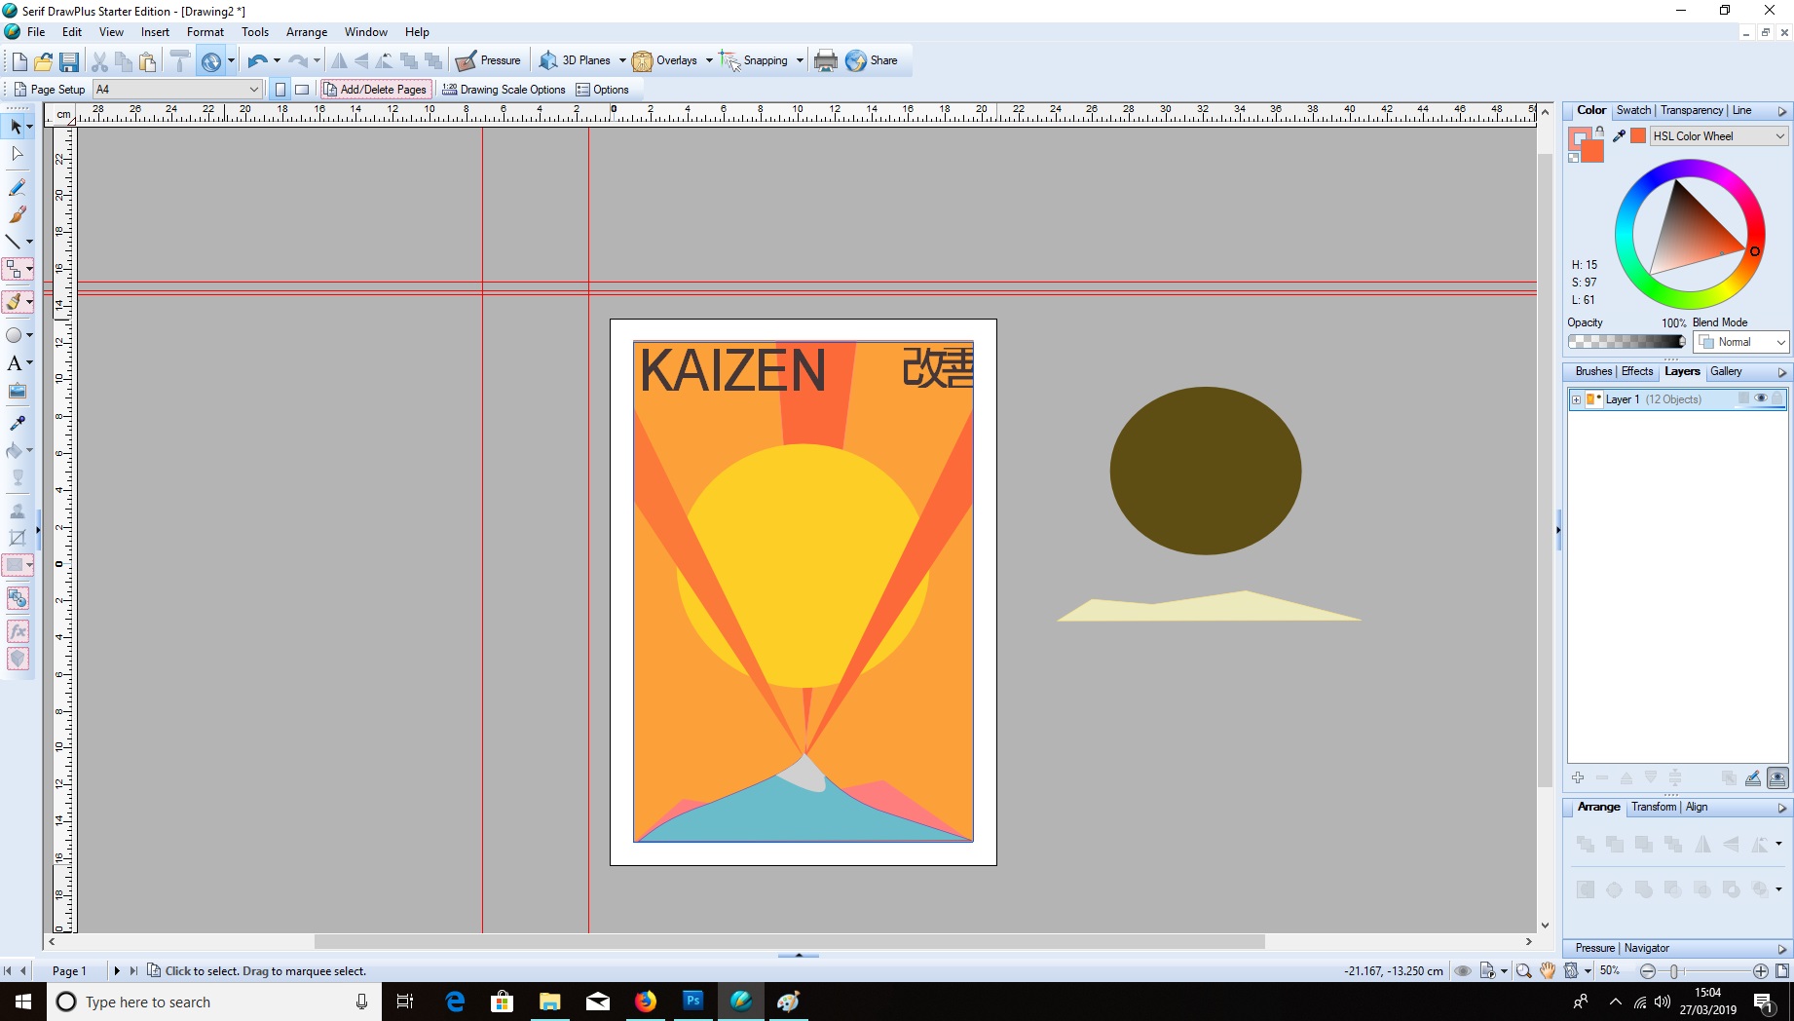Select the color picker eyedropper tool
The width and height of the screenshot is (1794, 1021).
(x=17, y=423)
